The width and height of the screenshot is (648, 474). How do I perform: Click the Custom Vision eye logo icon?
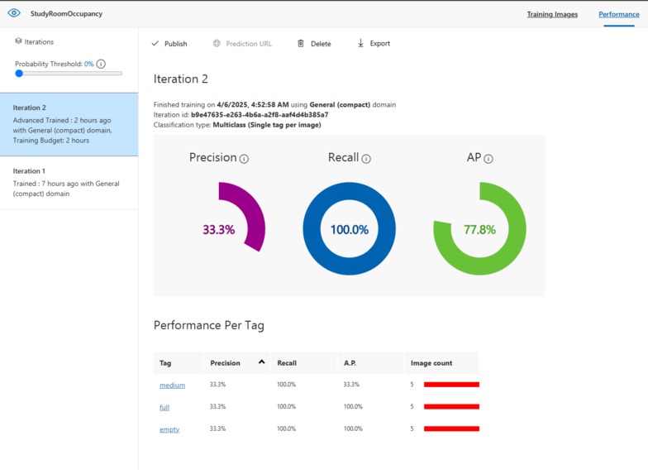14,13
